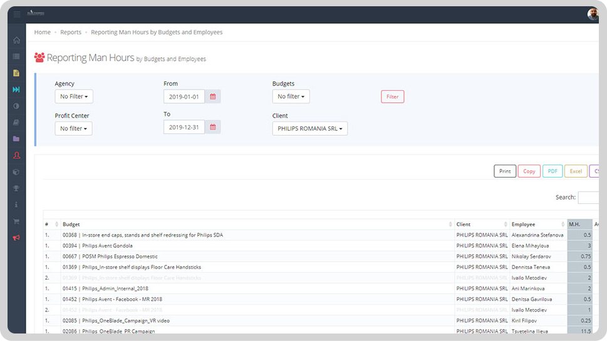Go to Reports breadcrumb
The width and height of the screenshot is (607, 341).
click(71, 32)
